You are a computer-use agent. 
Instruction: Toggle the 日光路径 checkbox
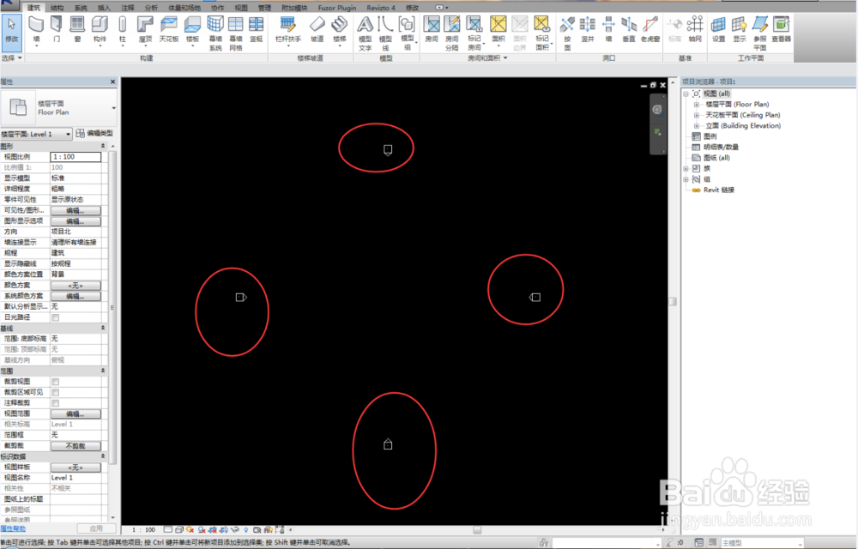coord(55,317)
